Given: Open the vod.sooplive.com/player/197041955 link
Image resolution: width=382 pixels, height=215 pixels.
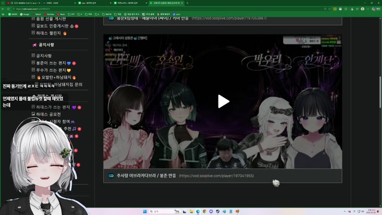Looking at the screenshot, I should coord(216,176).
